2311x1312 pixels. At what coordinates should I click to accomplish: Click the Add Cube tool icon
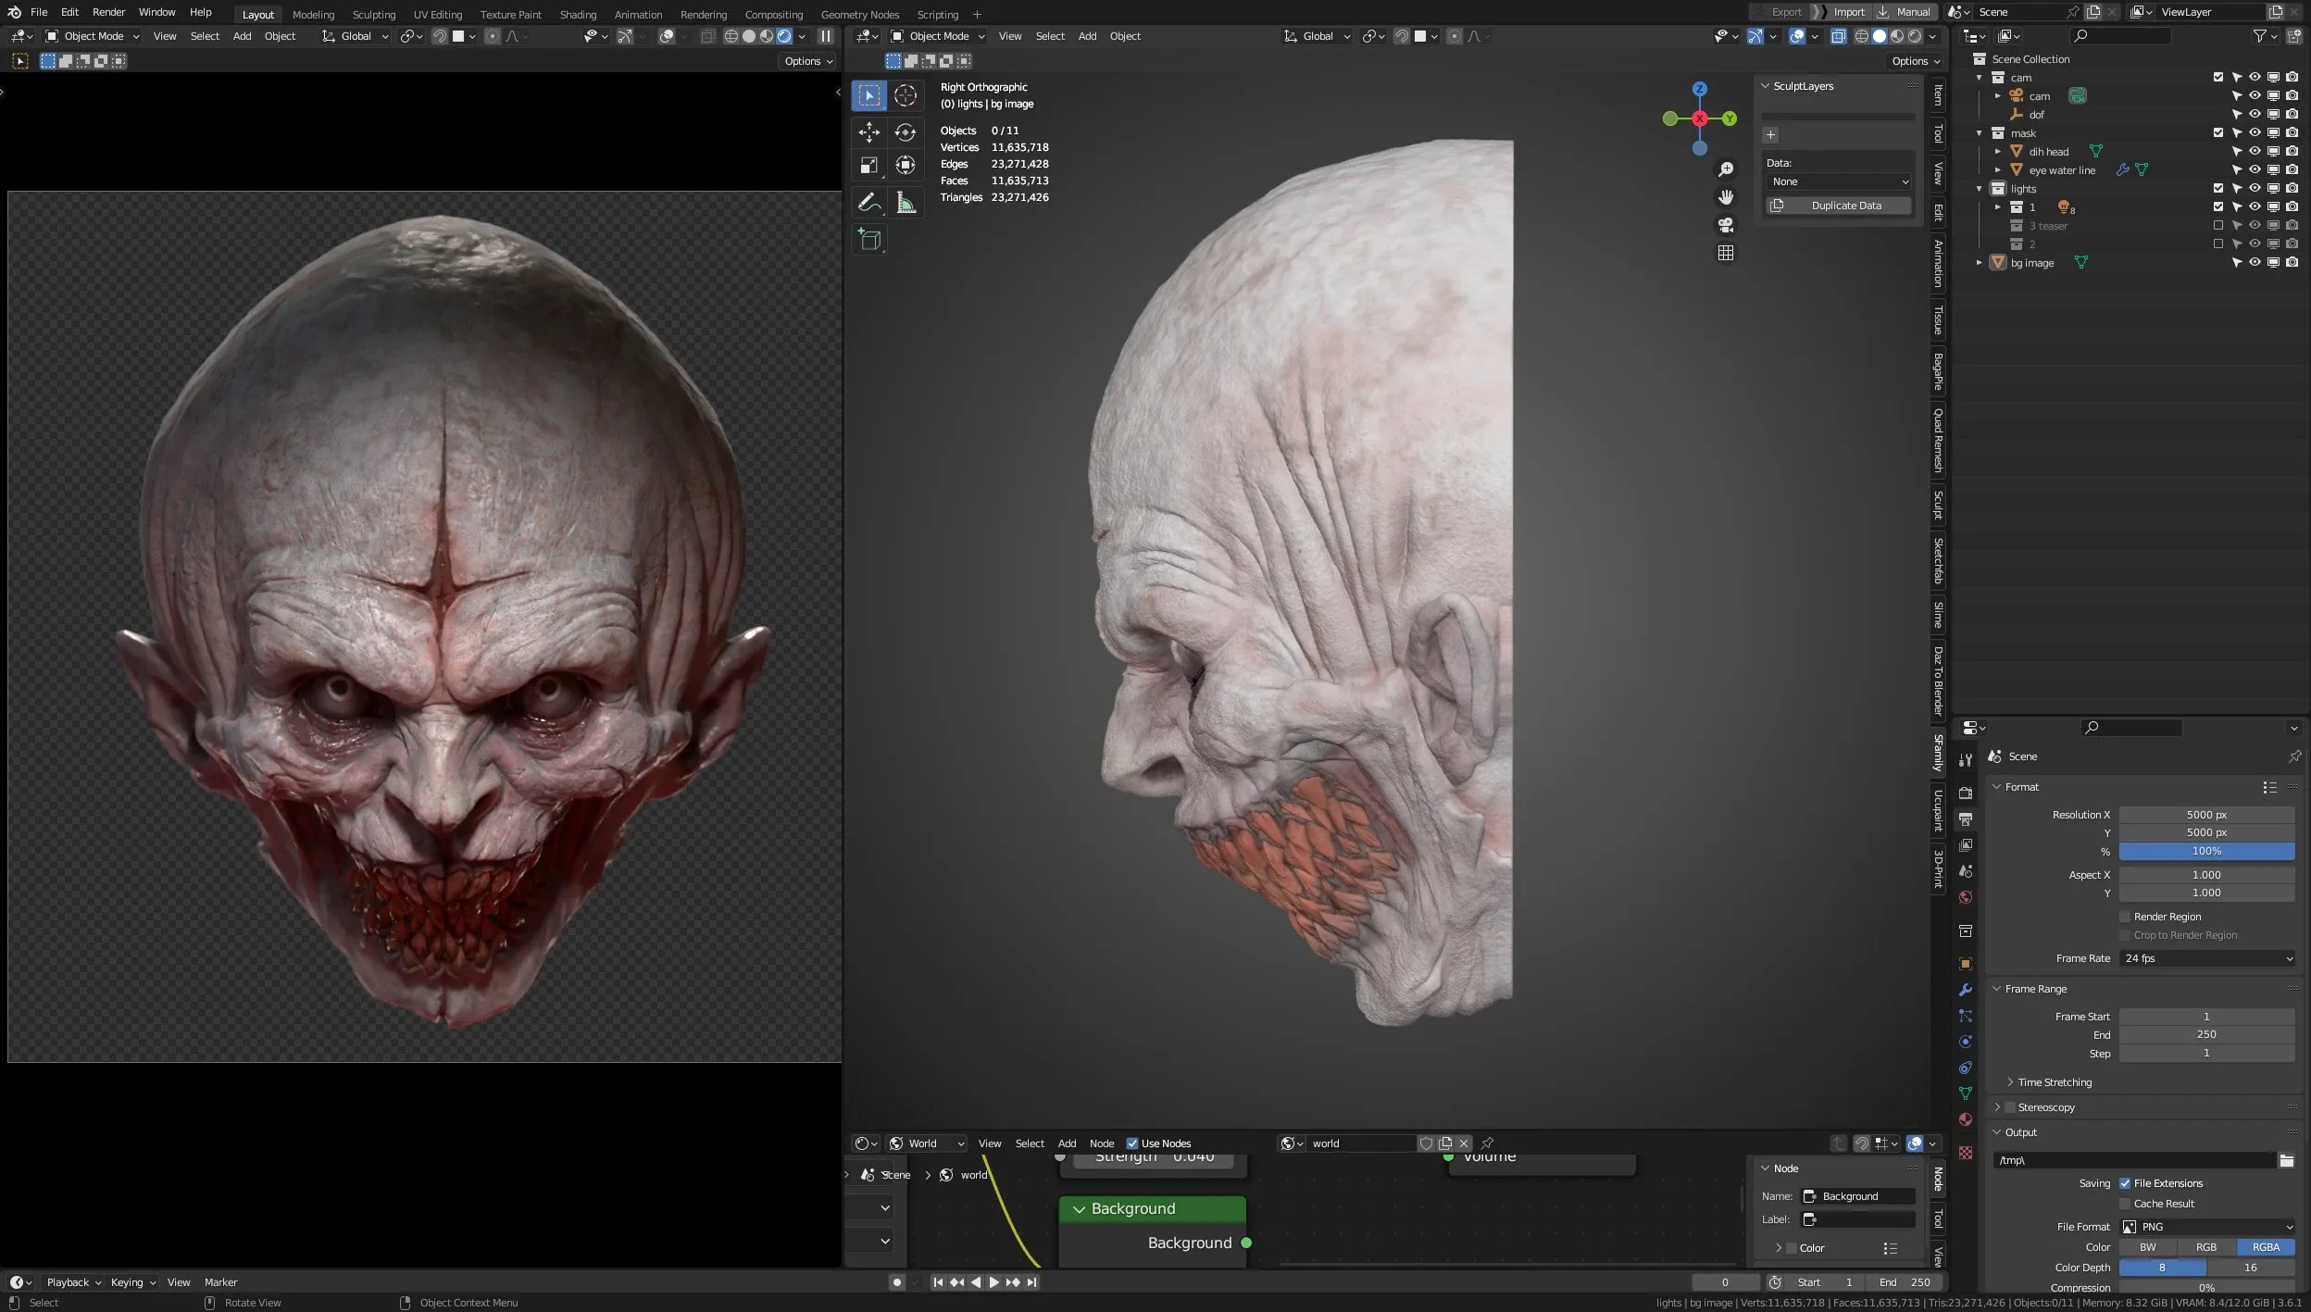(x=868, y=240)
